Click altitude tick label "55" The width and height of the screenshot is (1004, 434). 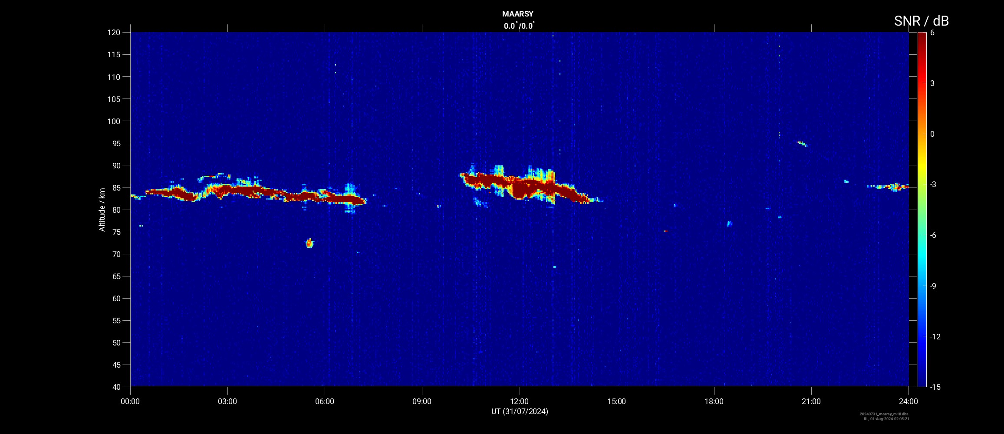116,320
